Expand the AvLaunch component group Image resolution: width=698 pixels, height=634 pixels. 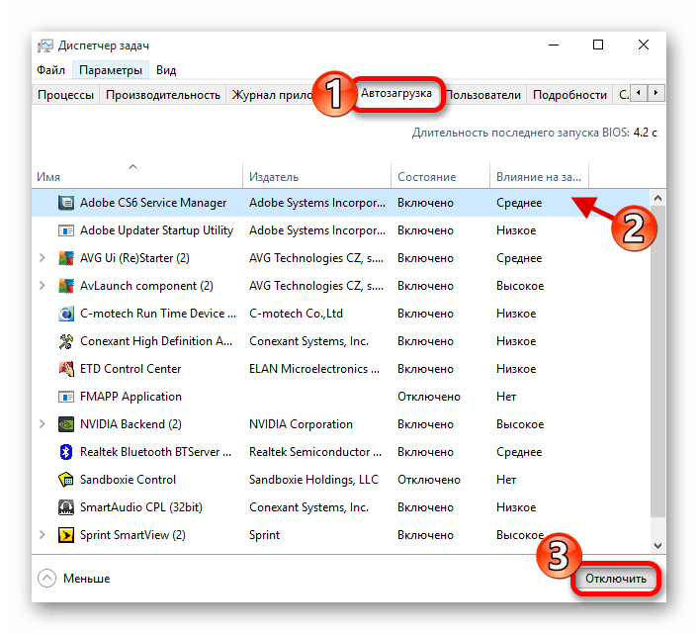coord(43,286)
